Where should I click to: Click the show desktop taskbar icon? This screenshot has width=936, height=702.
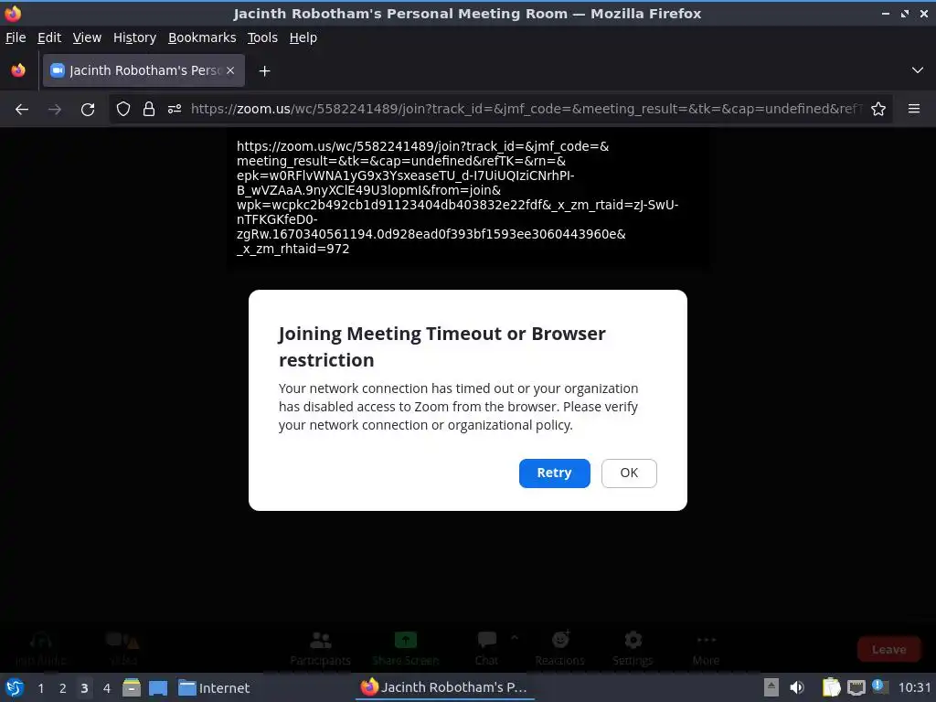pyautogui.click(x=157, y=687)
